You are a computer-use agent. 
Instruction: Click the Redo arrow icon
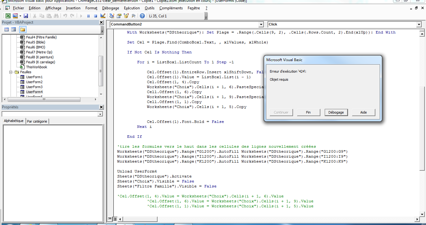[x=72, y=16]
